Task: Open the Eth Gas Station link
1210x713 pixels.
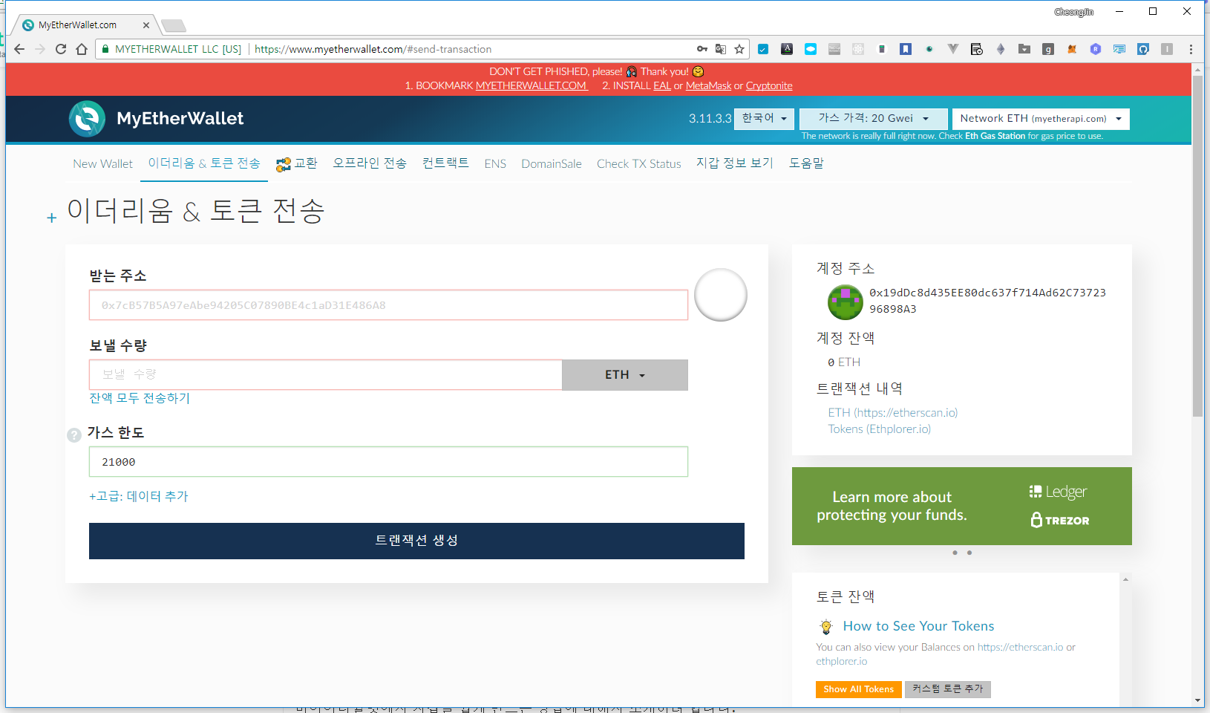Action: tap(995, 136)
